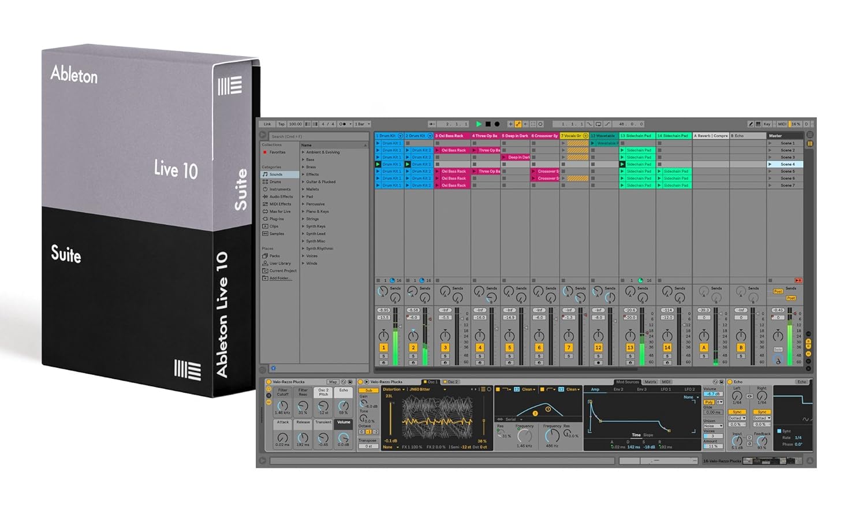866x520 pixels.
Task: Click the round Arrangement Record button
Action: [x=497, y=124]
